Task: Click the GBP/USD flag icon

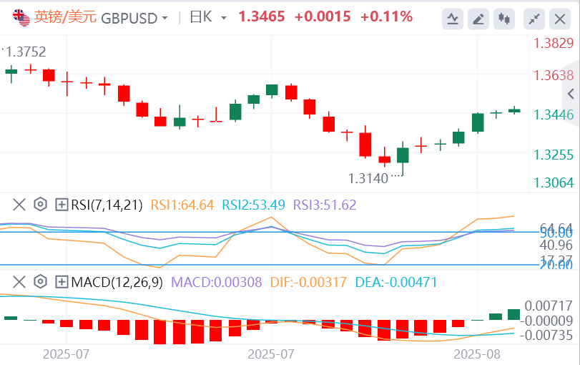Action: [22, 18]
